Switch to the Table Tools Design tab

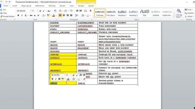click(x=81, y=6)
